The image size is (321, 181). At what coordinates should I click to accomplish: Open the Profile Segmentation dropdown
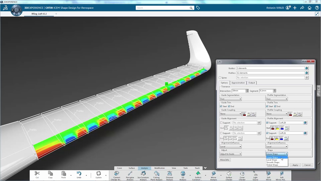[x=277, y=99]
